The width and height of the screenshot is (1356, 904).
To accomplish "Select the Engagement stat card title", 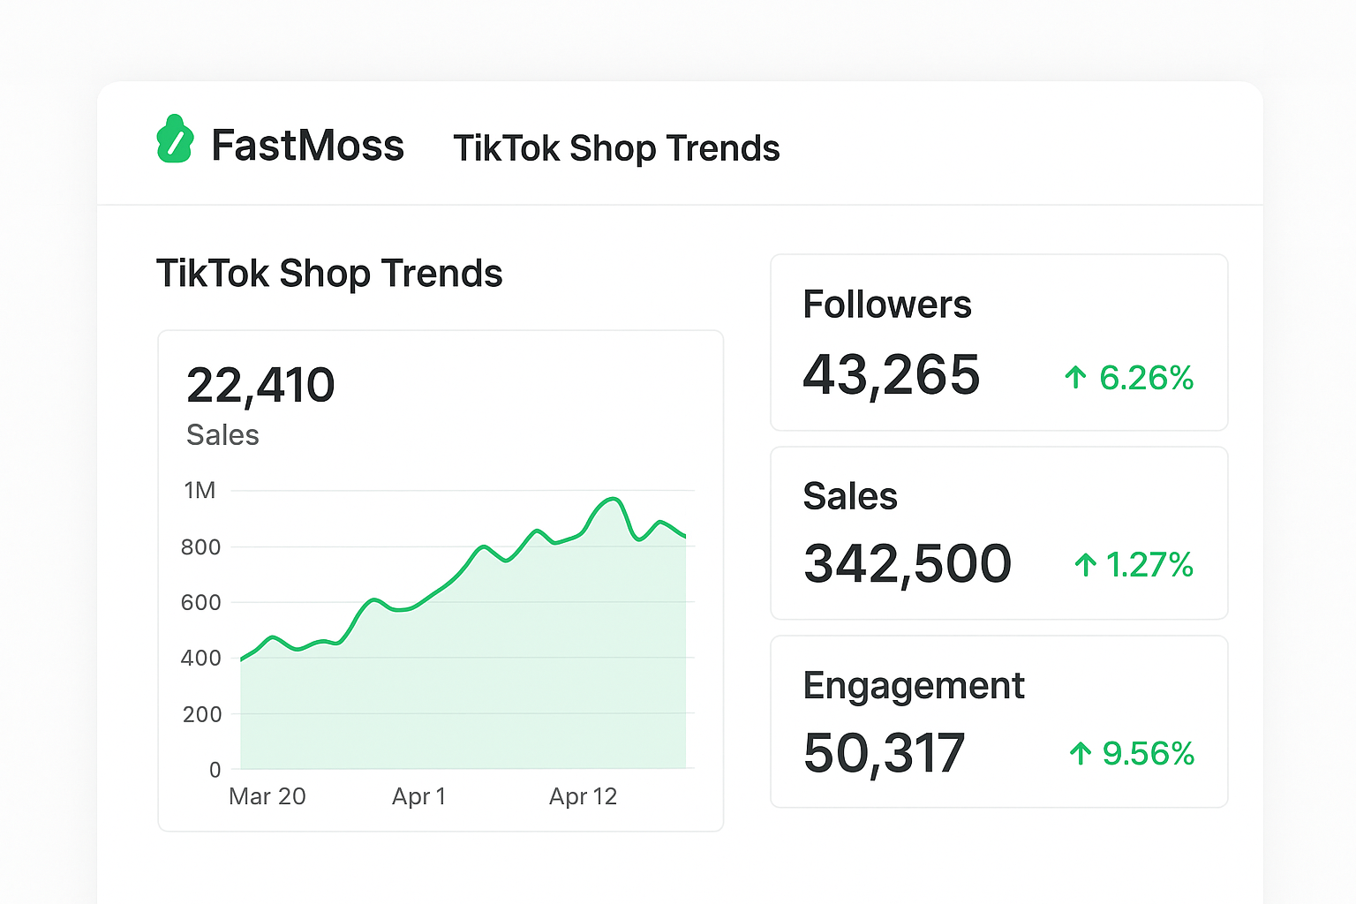I will [x=913, y=686].
